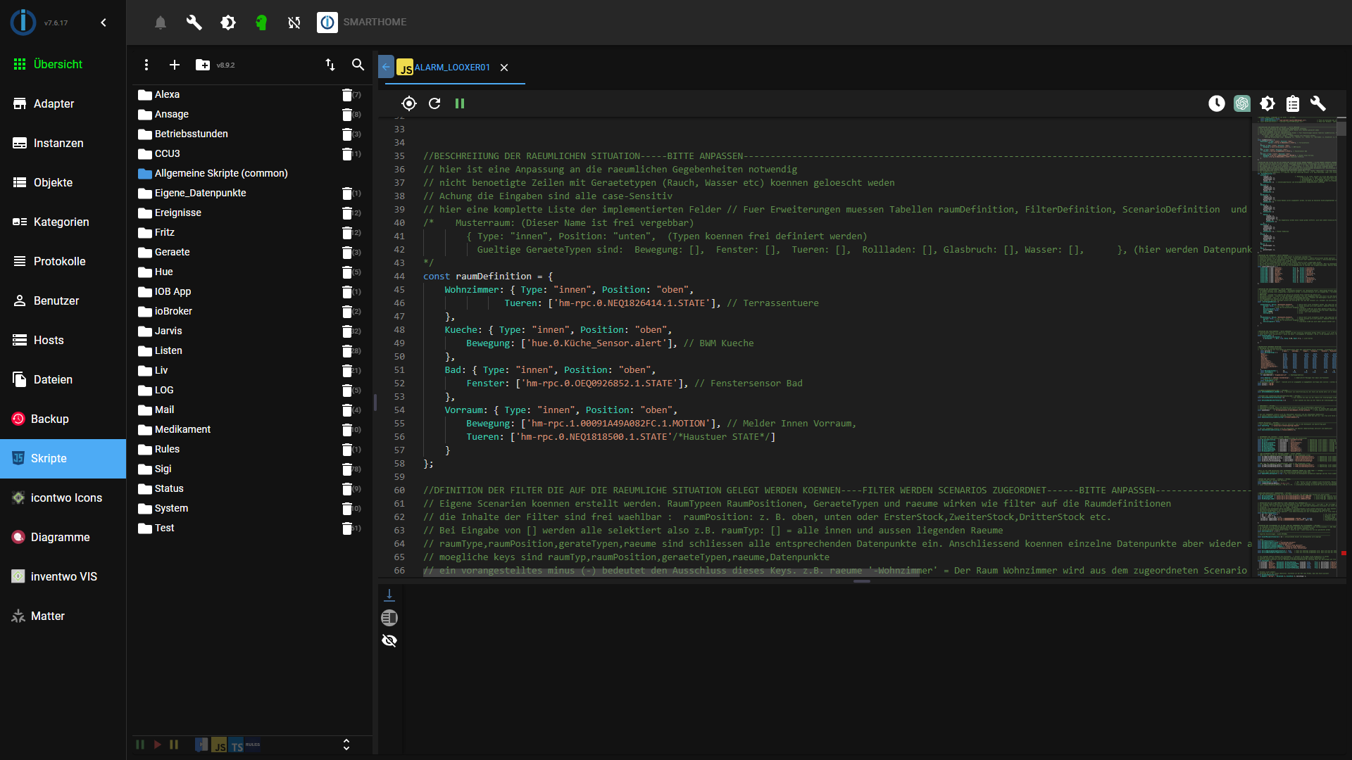This screenshot has width=1352, height=760.
Task: Filter running scripts with red play icon
Action: tap(157, 745)
